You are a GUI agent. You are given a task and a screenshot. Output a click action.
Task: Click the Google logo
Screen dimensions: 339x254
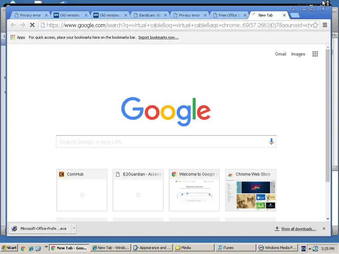coord(166,111)
